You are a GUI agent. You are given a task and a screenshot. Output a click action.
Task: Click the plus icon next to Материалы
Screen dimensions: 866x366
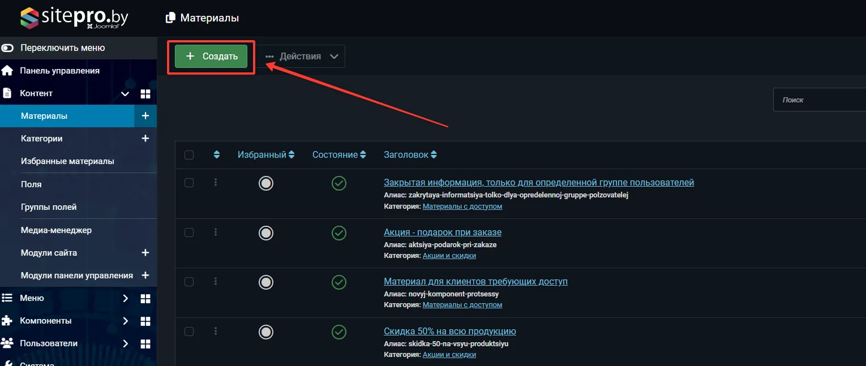click(x=145, y=116)
